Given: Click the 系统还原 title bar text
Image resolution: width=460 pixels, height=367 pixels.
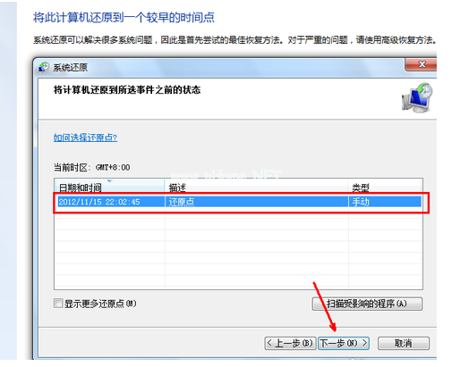Looking at the screenshot, I should tap(71, 68).
